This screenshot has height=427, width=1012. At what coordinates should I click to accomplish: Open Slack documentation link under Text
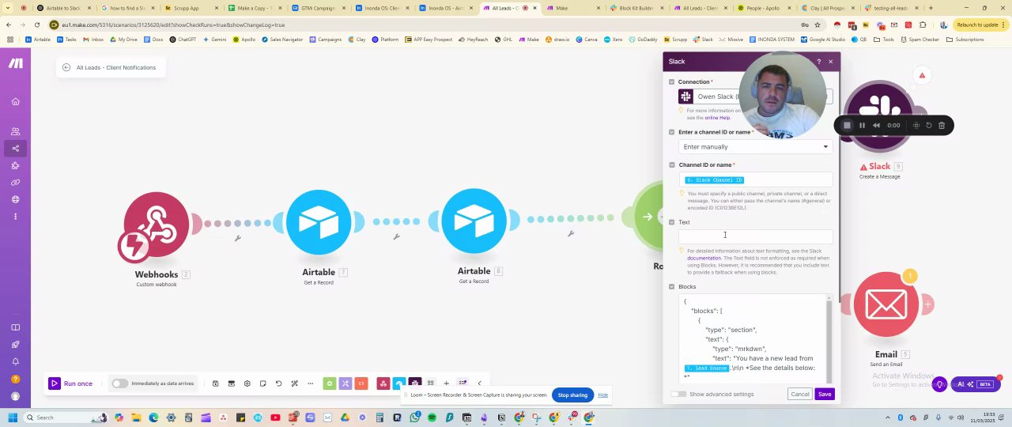pyautogui.click(x=704, y=258)
